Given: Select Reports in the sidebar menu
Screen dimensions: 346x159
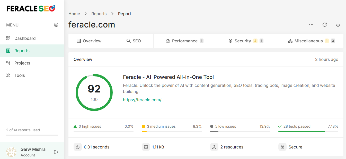Looking at the screenshot, I should (x=22, y=51).
